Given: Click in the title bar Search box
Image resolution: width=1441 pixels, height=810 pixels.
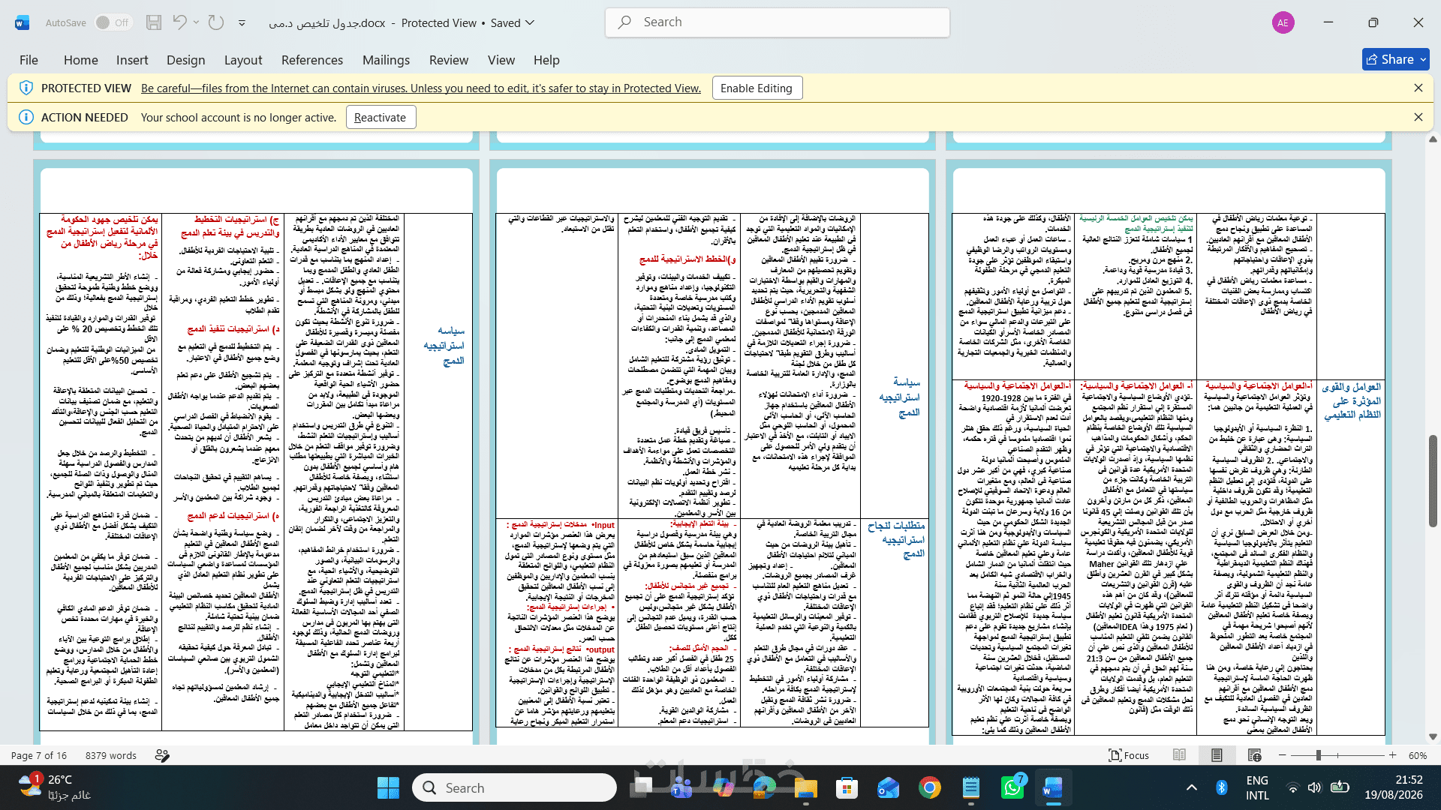Looking at the screenshot, I should pos(778,22).
